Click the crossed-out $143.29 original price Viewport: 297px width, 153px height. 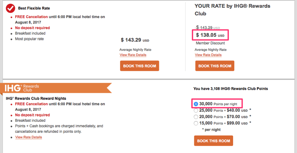pos(208,28)
